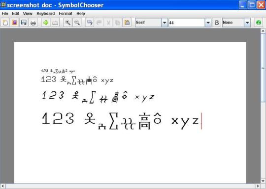Screen dimensions: 266x189
Task: Click the horizontal scrollbar right arrow
Action: click(x=258, y=186)
